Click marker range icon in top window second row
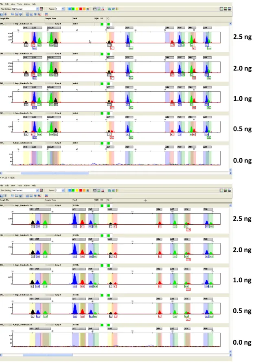Image resolution: width=254 pixels, height=363 pixels. click(28, 14)
